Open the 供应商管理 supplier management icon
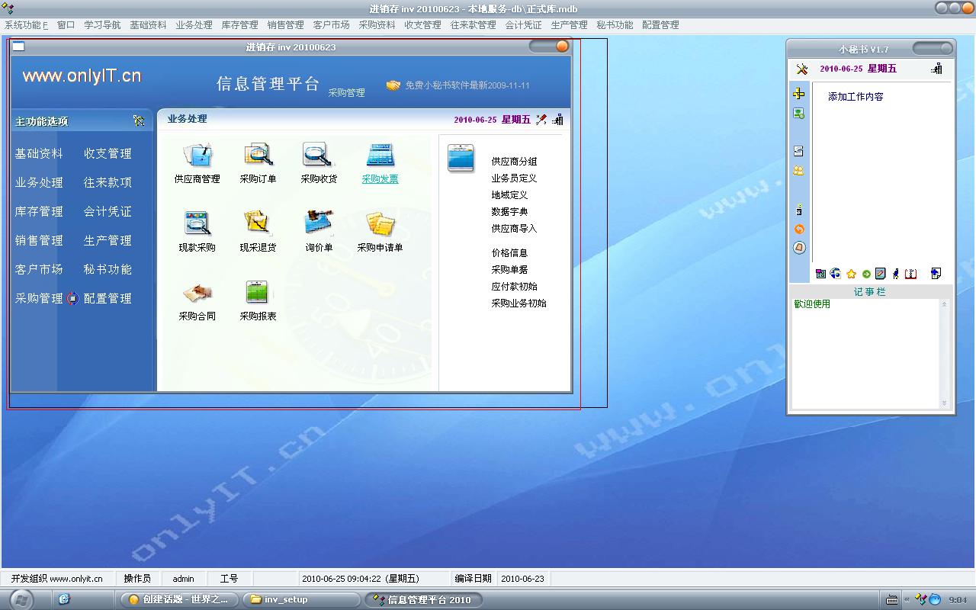The height and width of the screenshot is (610, 976). 197,156
